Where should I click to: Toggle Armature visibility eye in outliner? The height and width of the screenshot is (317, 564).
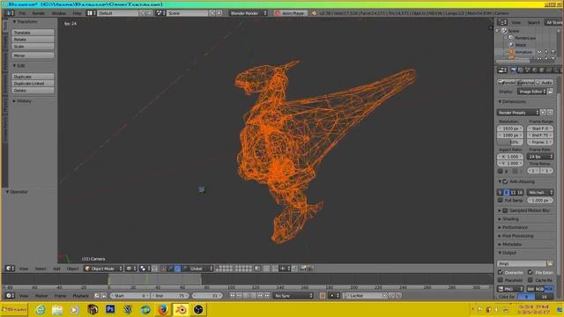(x=539, y=52)
